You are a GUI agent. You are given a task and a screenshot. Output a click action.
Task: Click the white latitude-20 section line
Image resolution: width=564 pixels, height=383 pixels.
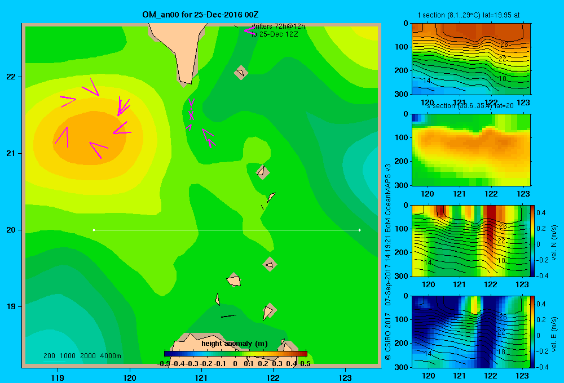click(x=227, y=230)
